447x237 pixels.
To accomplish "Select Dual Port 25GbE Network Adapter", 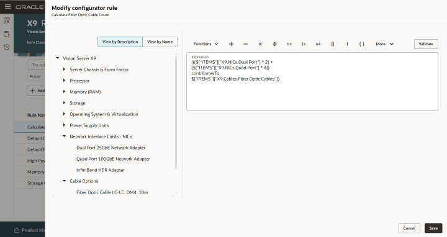I will [x=111, y=148].
